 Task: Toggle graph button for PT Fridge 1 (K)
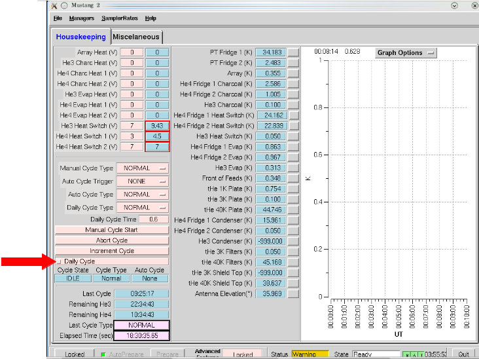tap(293, 52)
